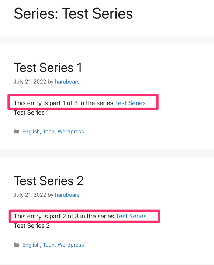The height and width of the screenshot is (265, 214).
Task: Click the July 21, 2022 date on first post
Action: (x=30, y=82)
